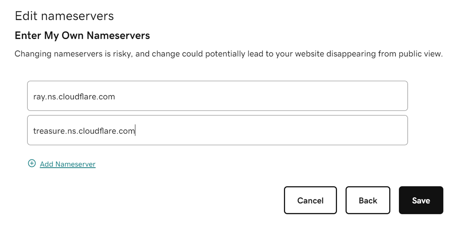The height and width of the screenshot is (227, 458).
Task: Go back with the Back button
Action: click(368, 200)
